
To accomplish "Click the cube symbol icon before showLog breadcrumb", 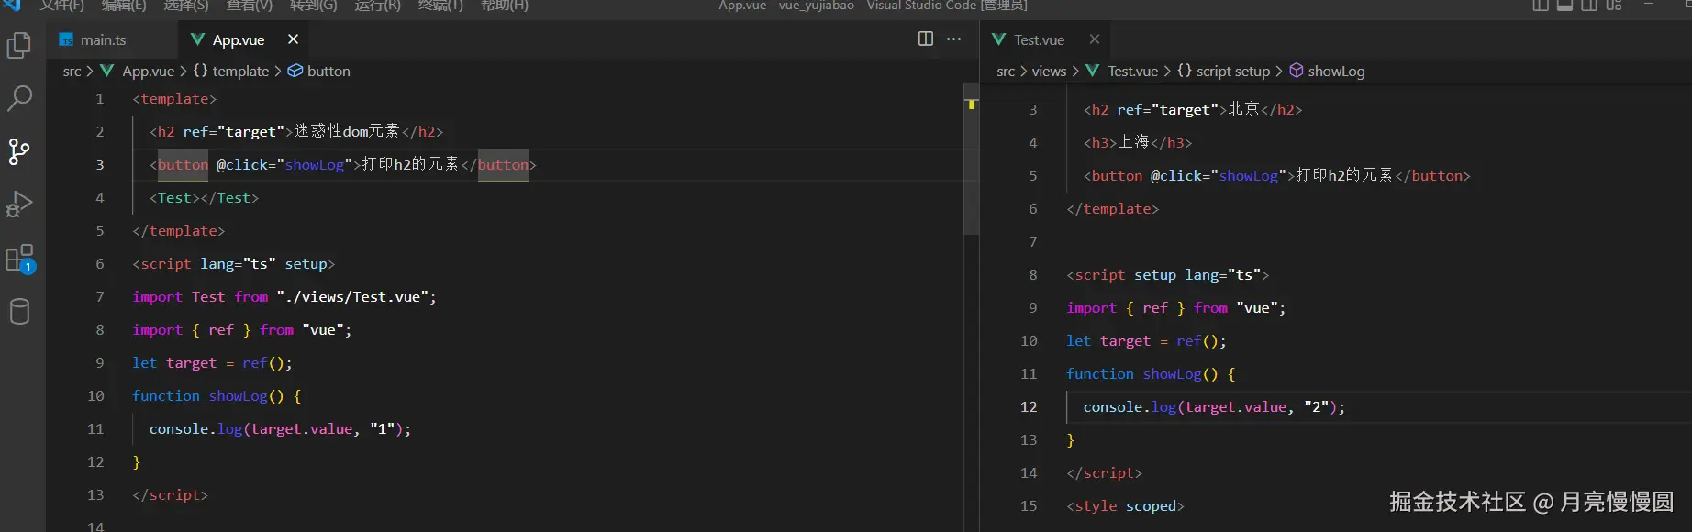I will pos(1297,71).
